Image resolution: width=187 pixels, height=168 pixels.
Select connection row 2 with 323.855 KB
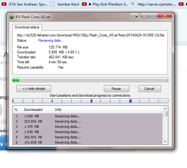pos(88,121)
